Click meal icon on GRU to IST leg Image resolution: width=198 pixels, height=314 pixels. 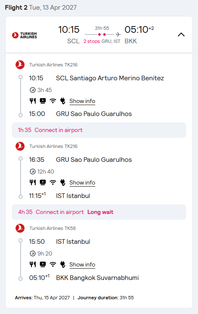33,182
